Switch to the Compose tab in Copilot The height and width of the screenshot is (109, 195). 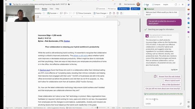click(156, 5)
